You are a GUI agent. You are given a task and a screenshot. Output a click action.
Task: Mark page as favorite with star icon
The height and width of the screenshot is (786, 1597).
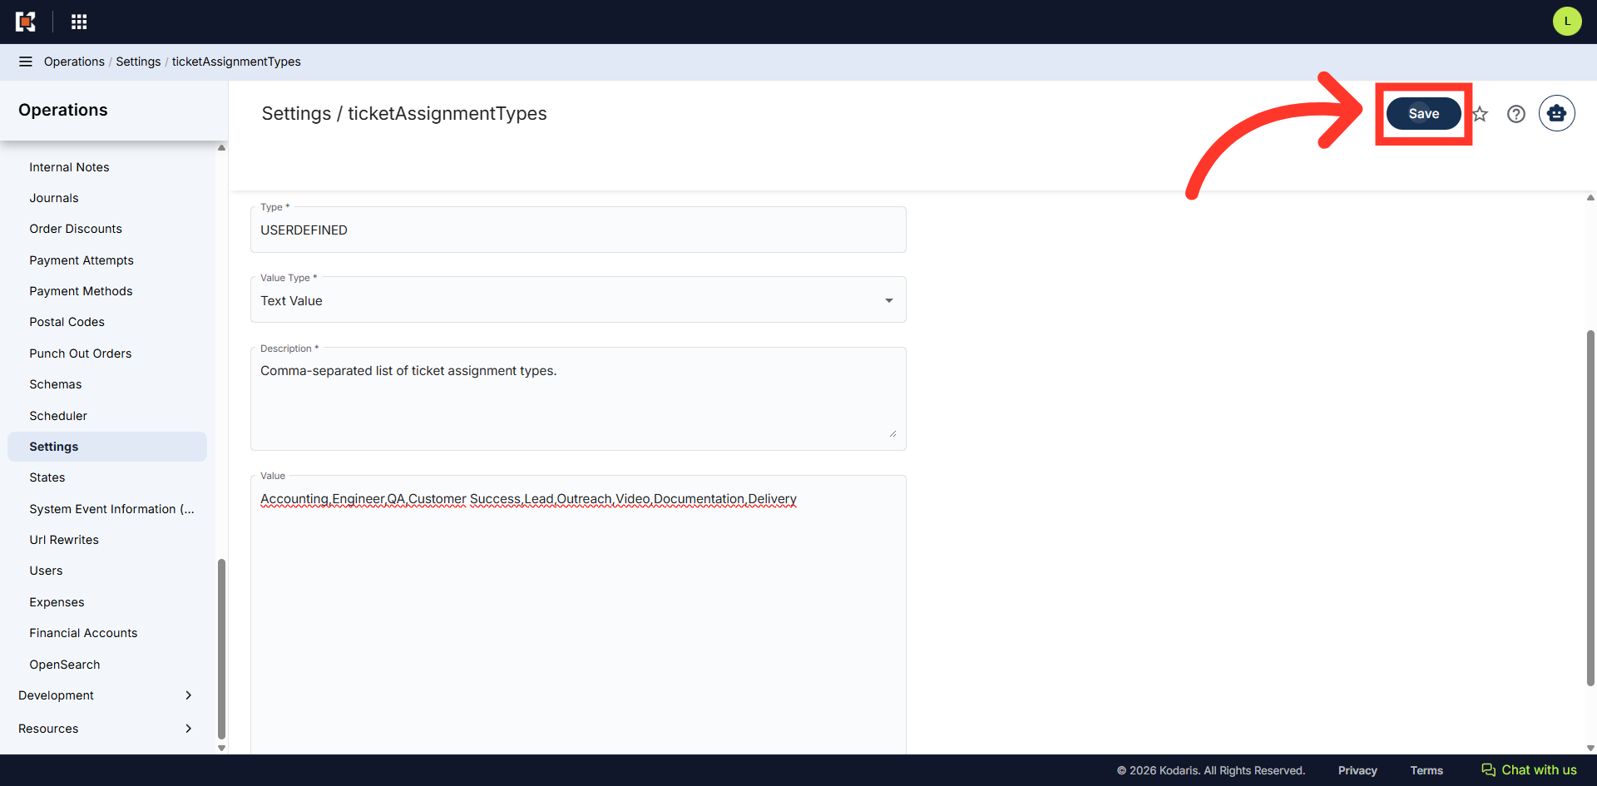[1480, 114]
